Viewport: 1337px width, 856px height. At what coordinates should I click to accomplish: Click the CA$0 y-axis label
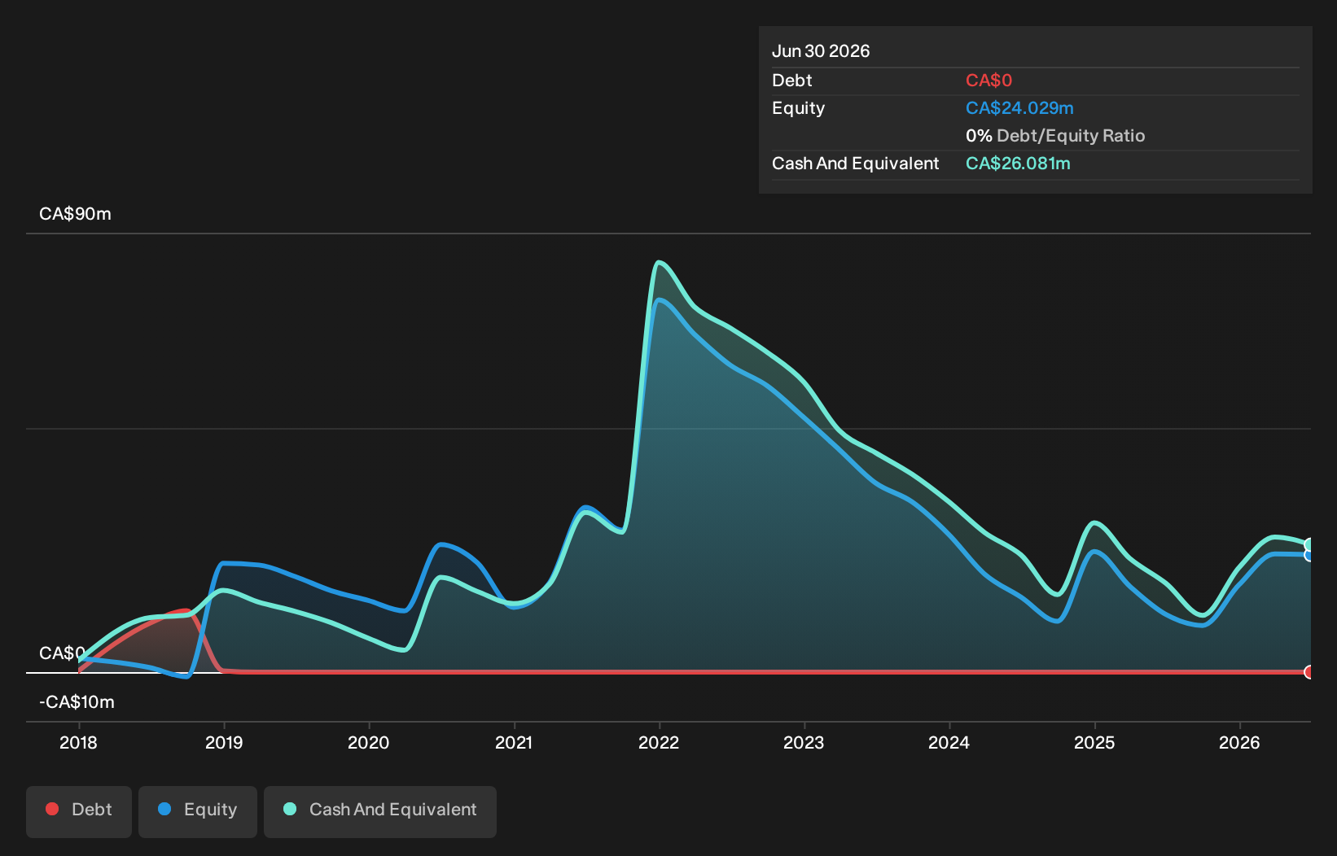[x=62, y=653]
